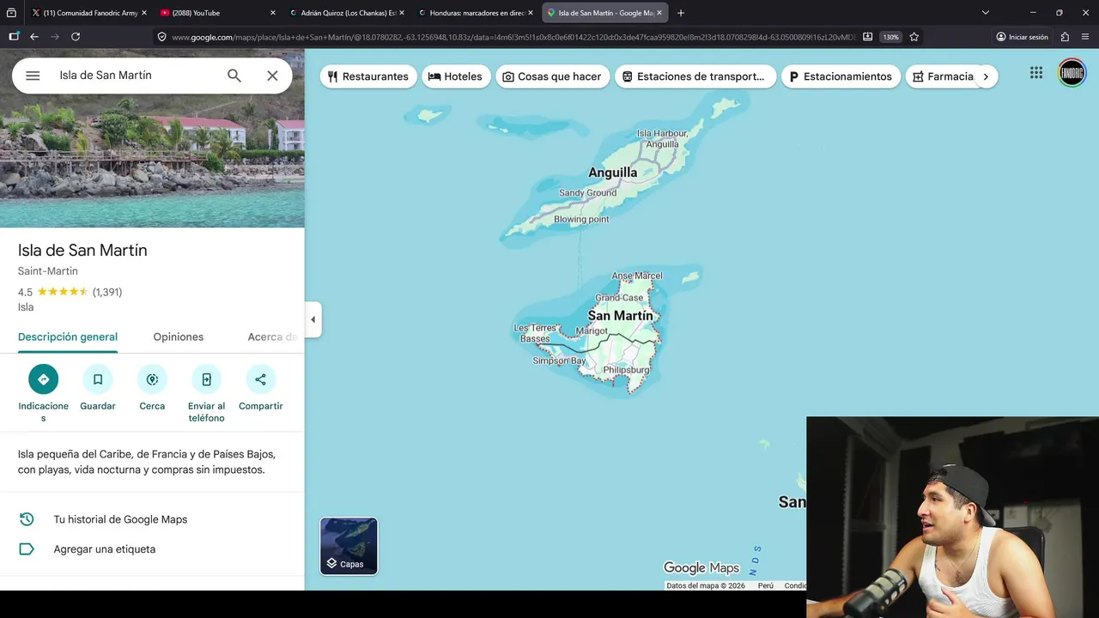Screen dimensions: 1099x618
Task: Click the Anse Marcel map label
Action: coord(637,276)
